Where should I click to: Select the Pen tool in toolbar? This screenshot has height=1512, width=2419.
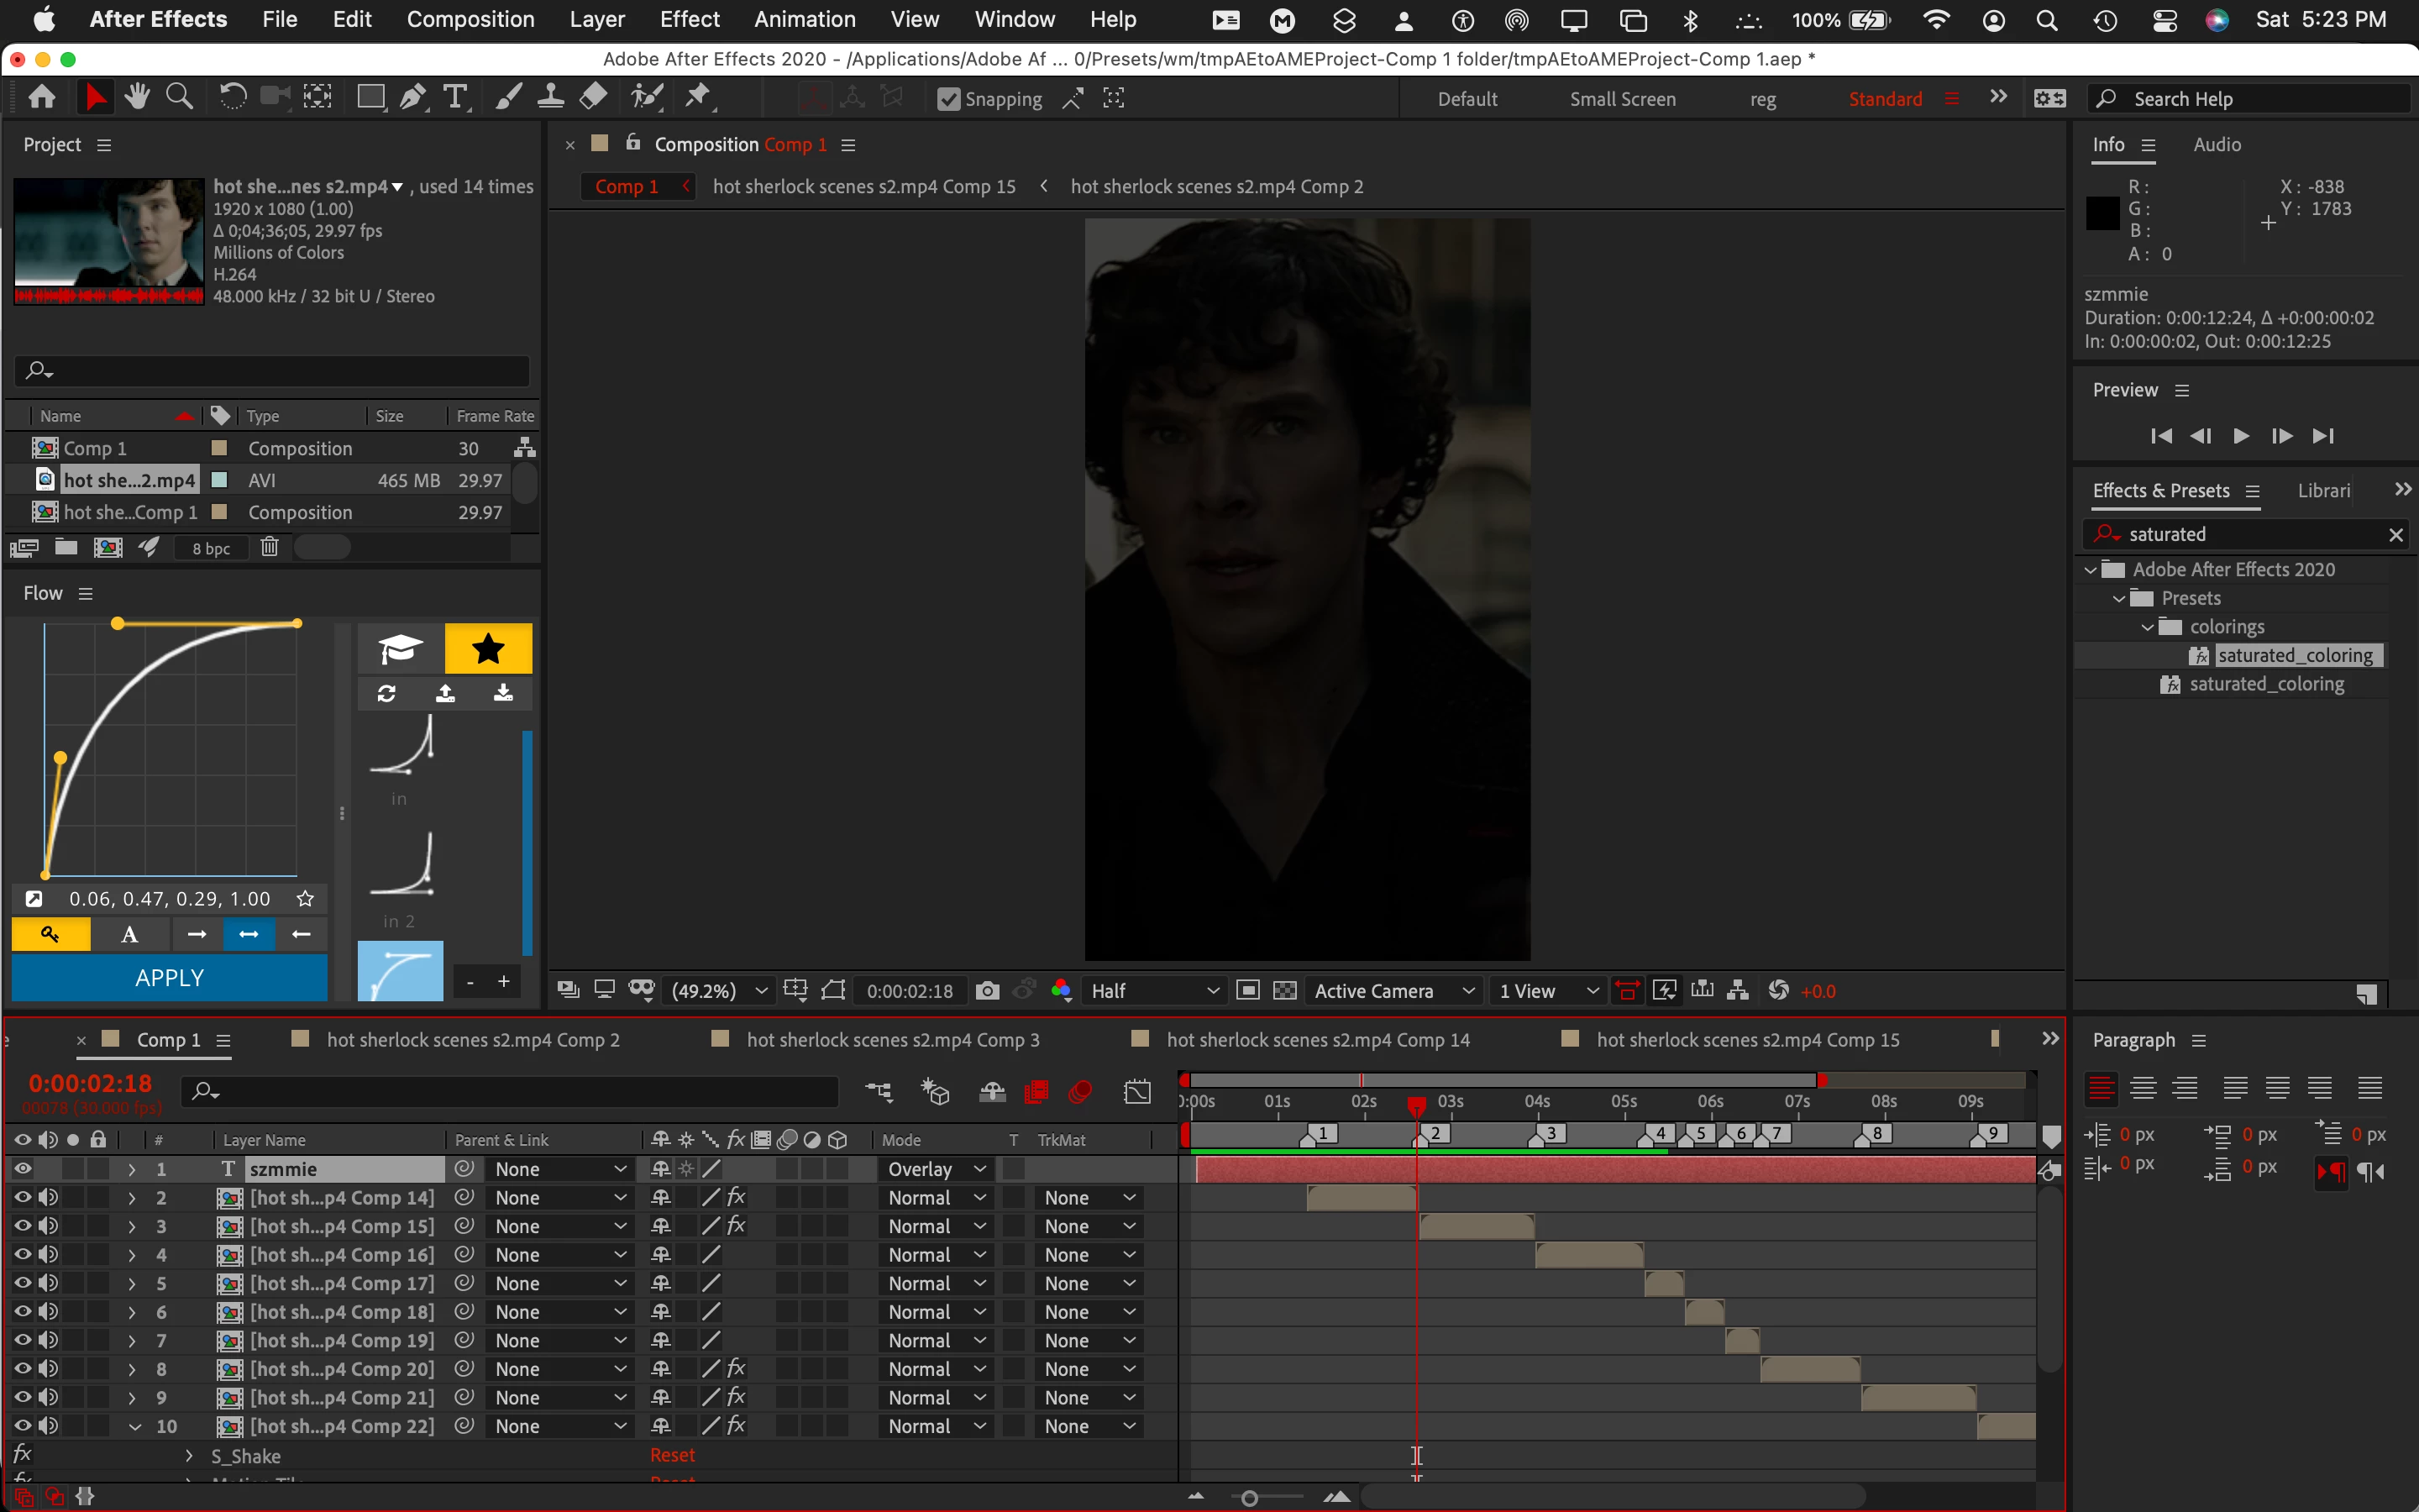412,97
